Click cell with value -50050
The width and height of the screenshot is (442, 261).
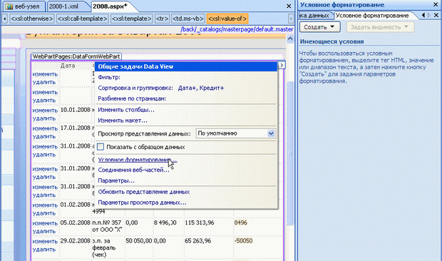pyautogui.click(x=243, y=241)
